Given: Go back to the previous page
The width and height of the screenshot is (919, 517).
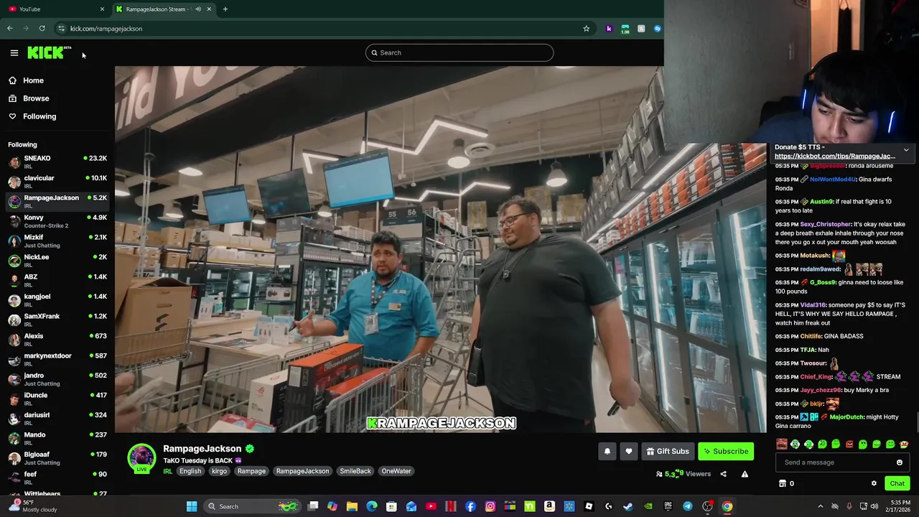Looking at the screenshot, I should click(x=10, y=29).
